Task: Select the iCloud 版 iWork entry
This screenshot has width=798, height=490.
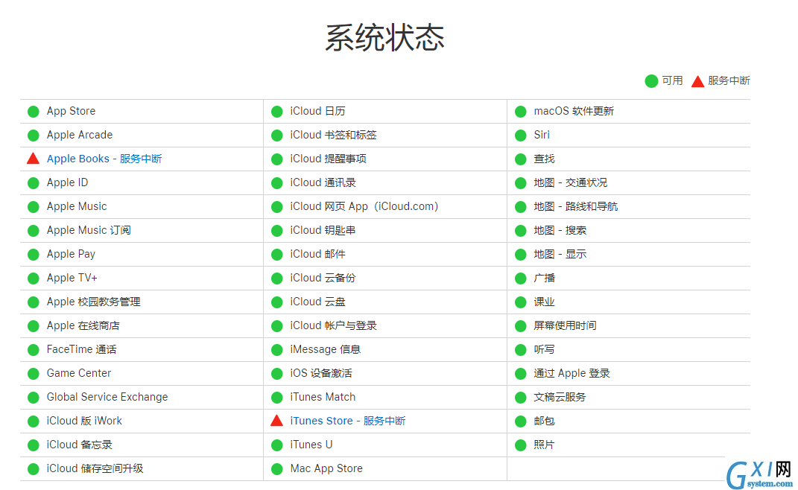Action: pyautogui.click(x=84, y=421)
